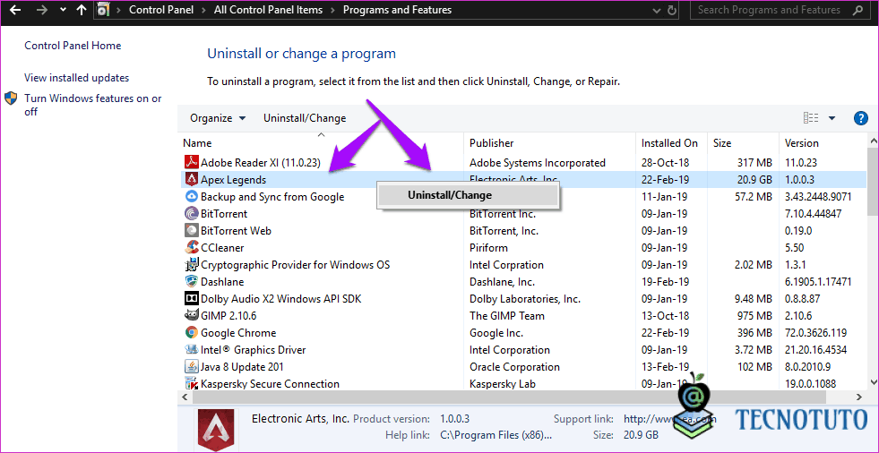Viewport: 879px width, 453px height.
Task: Select Kaspersky Secure Connection name
Action: pyautogui.click(x=270, y=383)
